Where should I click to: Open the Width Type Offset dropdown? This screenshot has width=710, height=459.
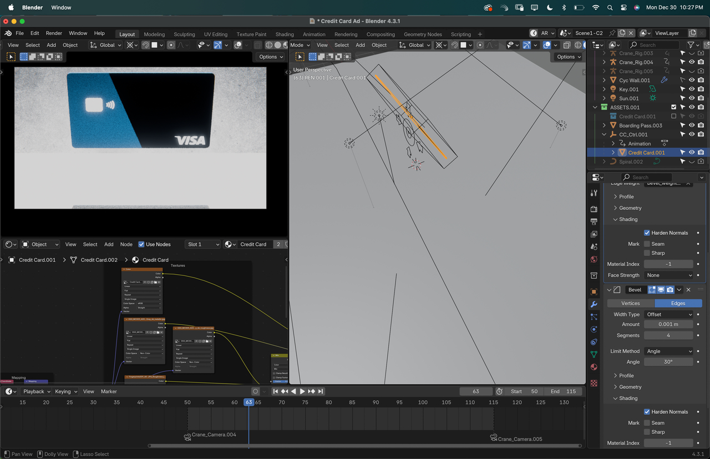pyautogui.click(x=668, y=314)
